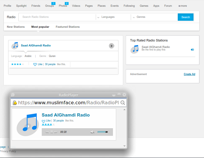Mute the RadioPlayer volume speaker

coord(93,132)
